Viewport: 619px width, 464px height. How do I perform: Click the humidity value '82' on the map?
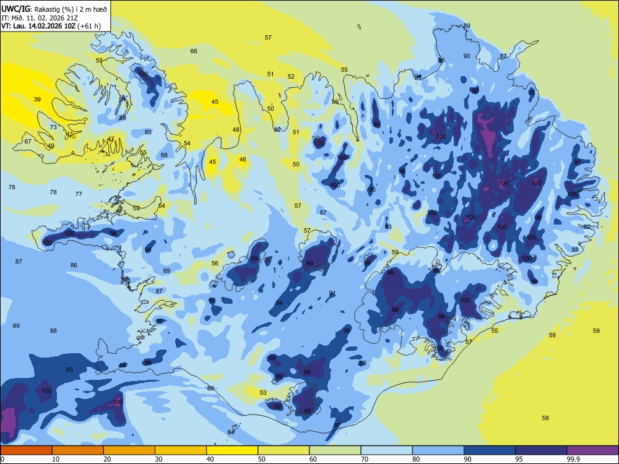pos(277,129)
